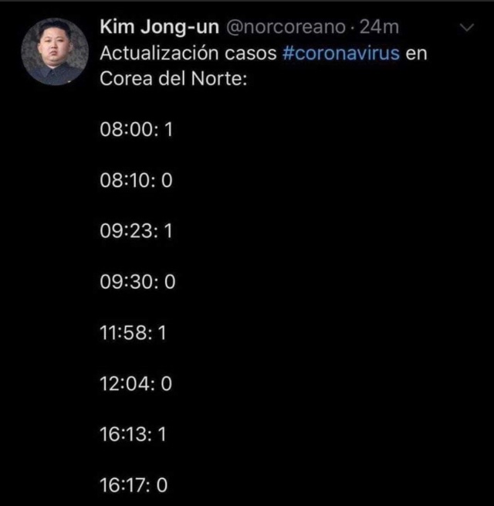
Task: Select the "08:10: 0" entry line
Action: [136, 182]
